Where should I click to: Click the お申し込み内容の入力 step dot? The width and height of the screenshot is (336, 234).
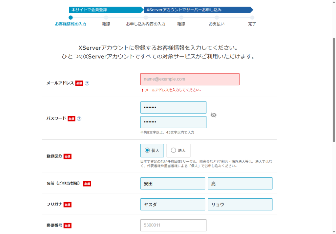click(146, 18)
